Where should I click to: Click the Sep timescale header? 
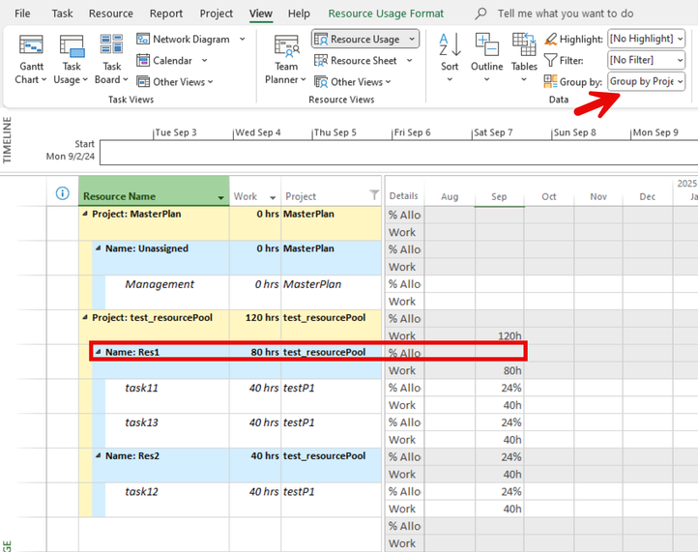pyautogui.click(x=499, y=197)
